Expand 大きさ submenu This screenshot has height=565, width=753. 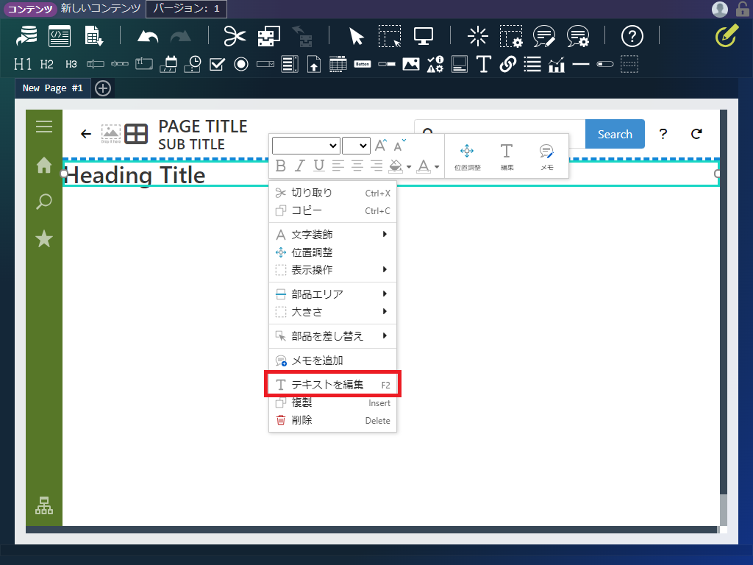(x=333, y=312)
